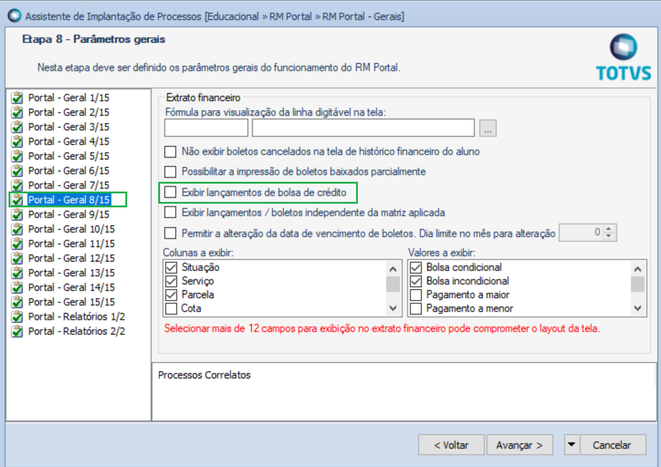Check Pagamento a menor value
The height and width of the screenshot is (467, 661).
click(416, 309)
